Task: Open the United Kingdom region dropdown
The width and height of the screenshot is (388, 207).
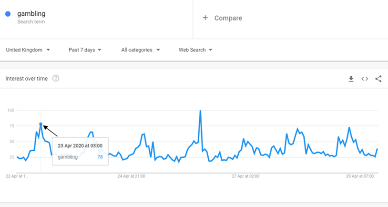Action: 28,50
